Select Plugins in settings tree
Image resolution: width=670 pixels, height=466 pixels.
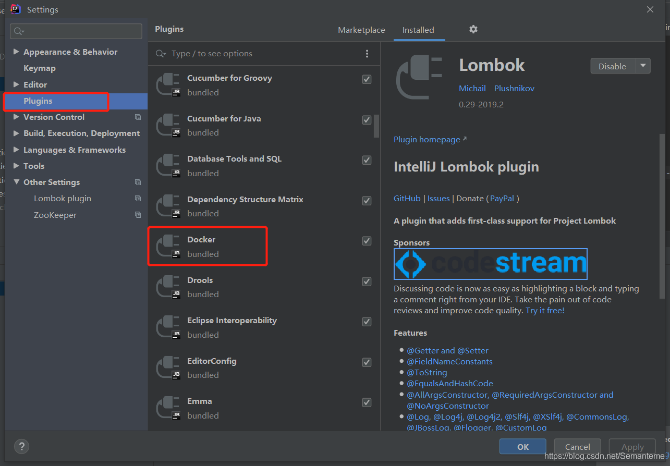(x=76, y=101)
